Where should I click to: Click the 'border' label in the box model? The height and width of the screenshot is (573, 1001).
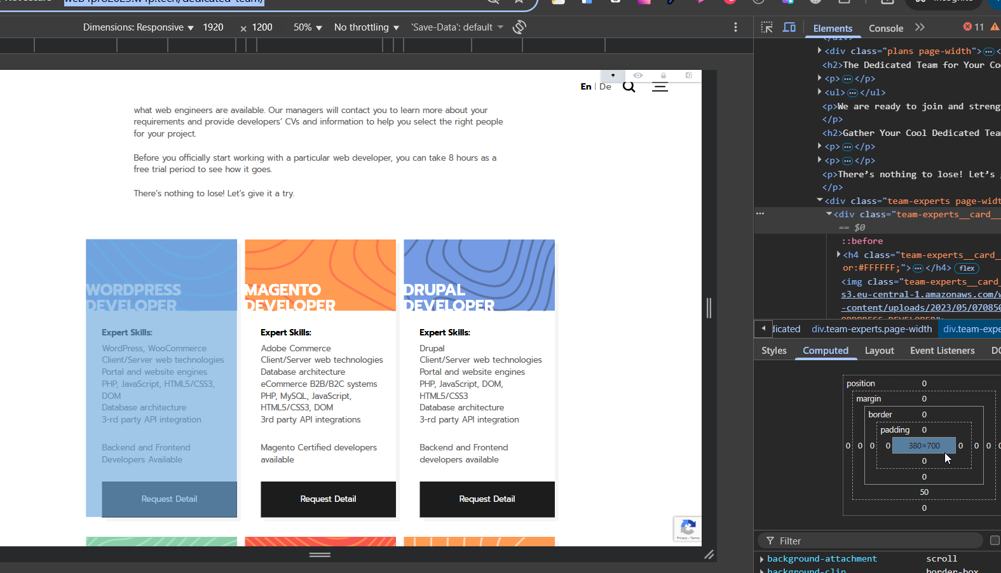pyautogui.click(x=880, y=415)
